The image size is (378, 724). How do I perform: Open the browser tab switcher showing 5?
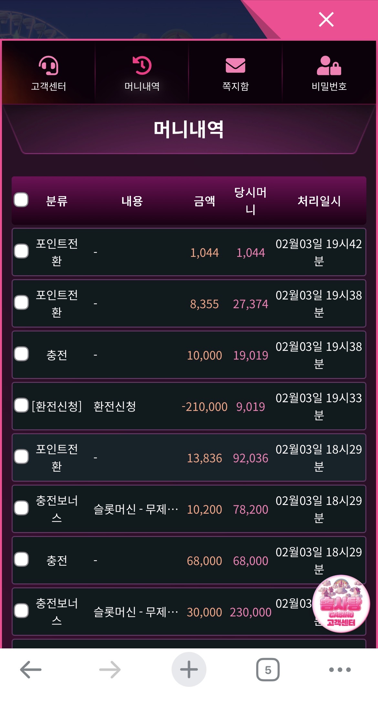pyautogui.click(x=268, y=669)
